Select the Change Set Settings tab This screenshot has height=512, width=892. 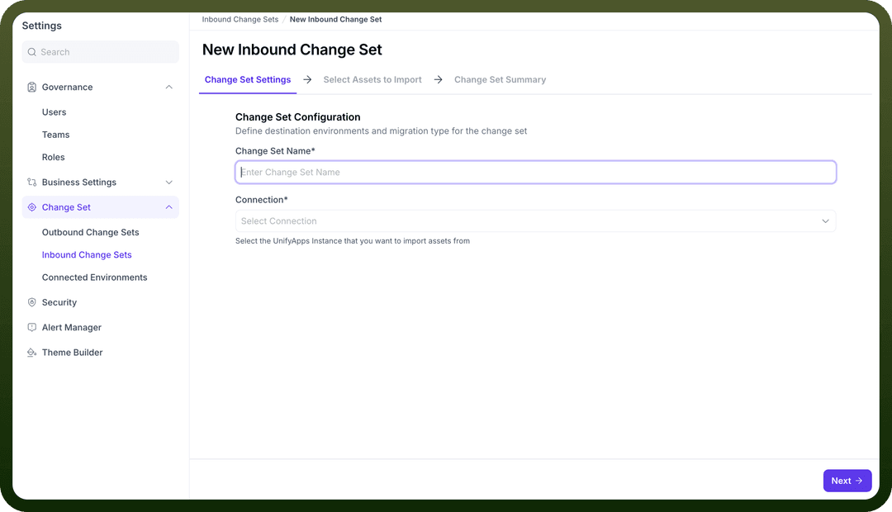(x=248, y=79)
